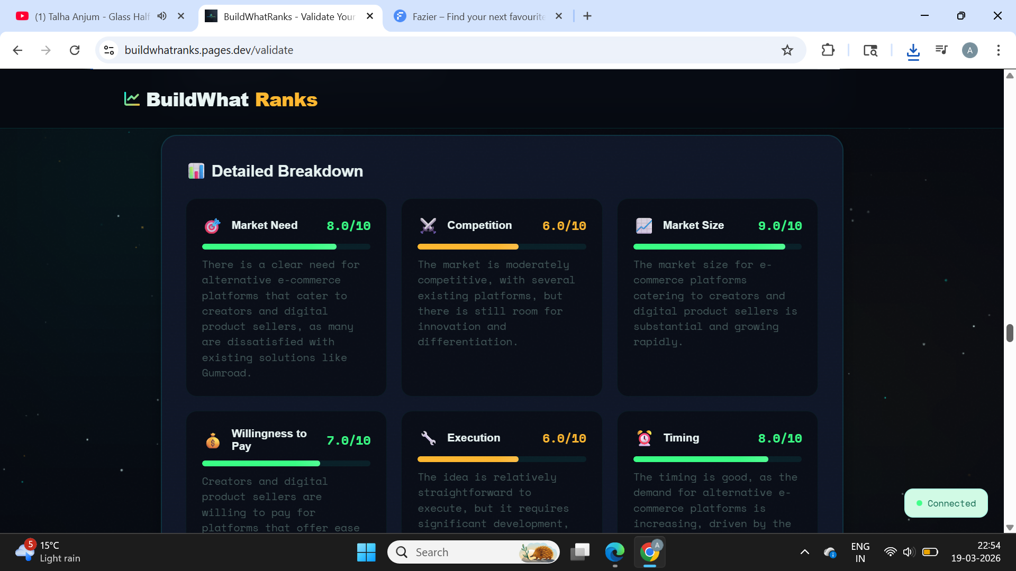Switch to the Talha Anjum YouTube tab
This screenshot has width=1016, height=571.
[90, 16]
